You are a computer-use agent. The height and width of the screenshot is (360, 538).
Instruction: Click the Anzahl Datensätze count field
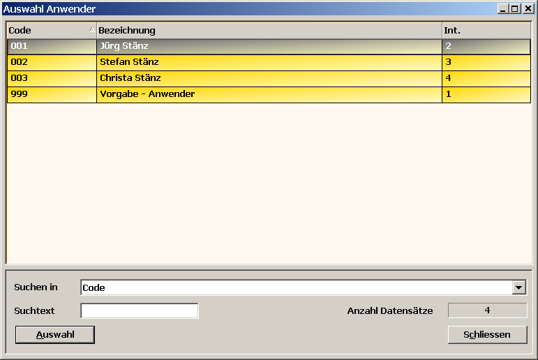(487, 310)
